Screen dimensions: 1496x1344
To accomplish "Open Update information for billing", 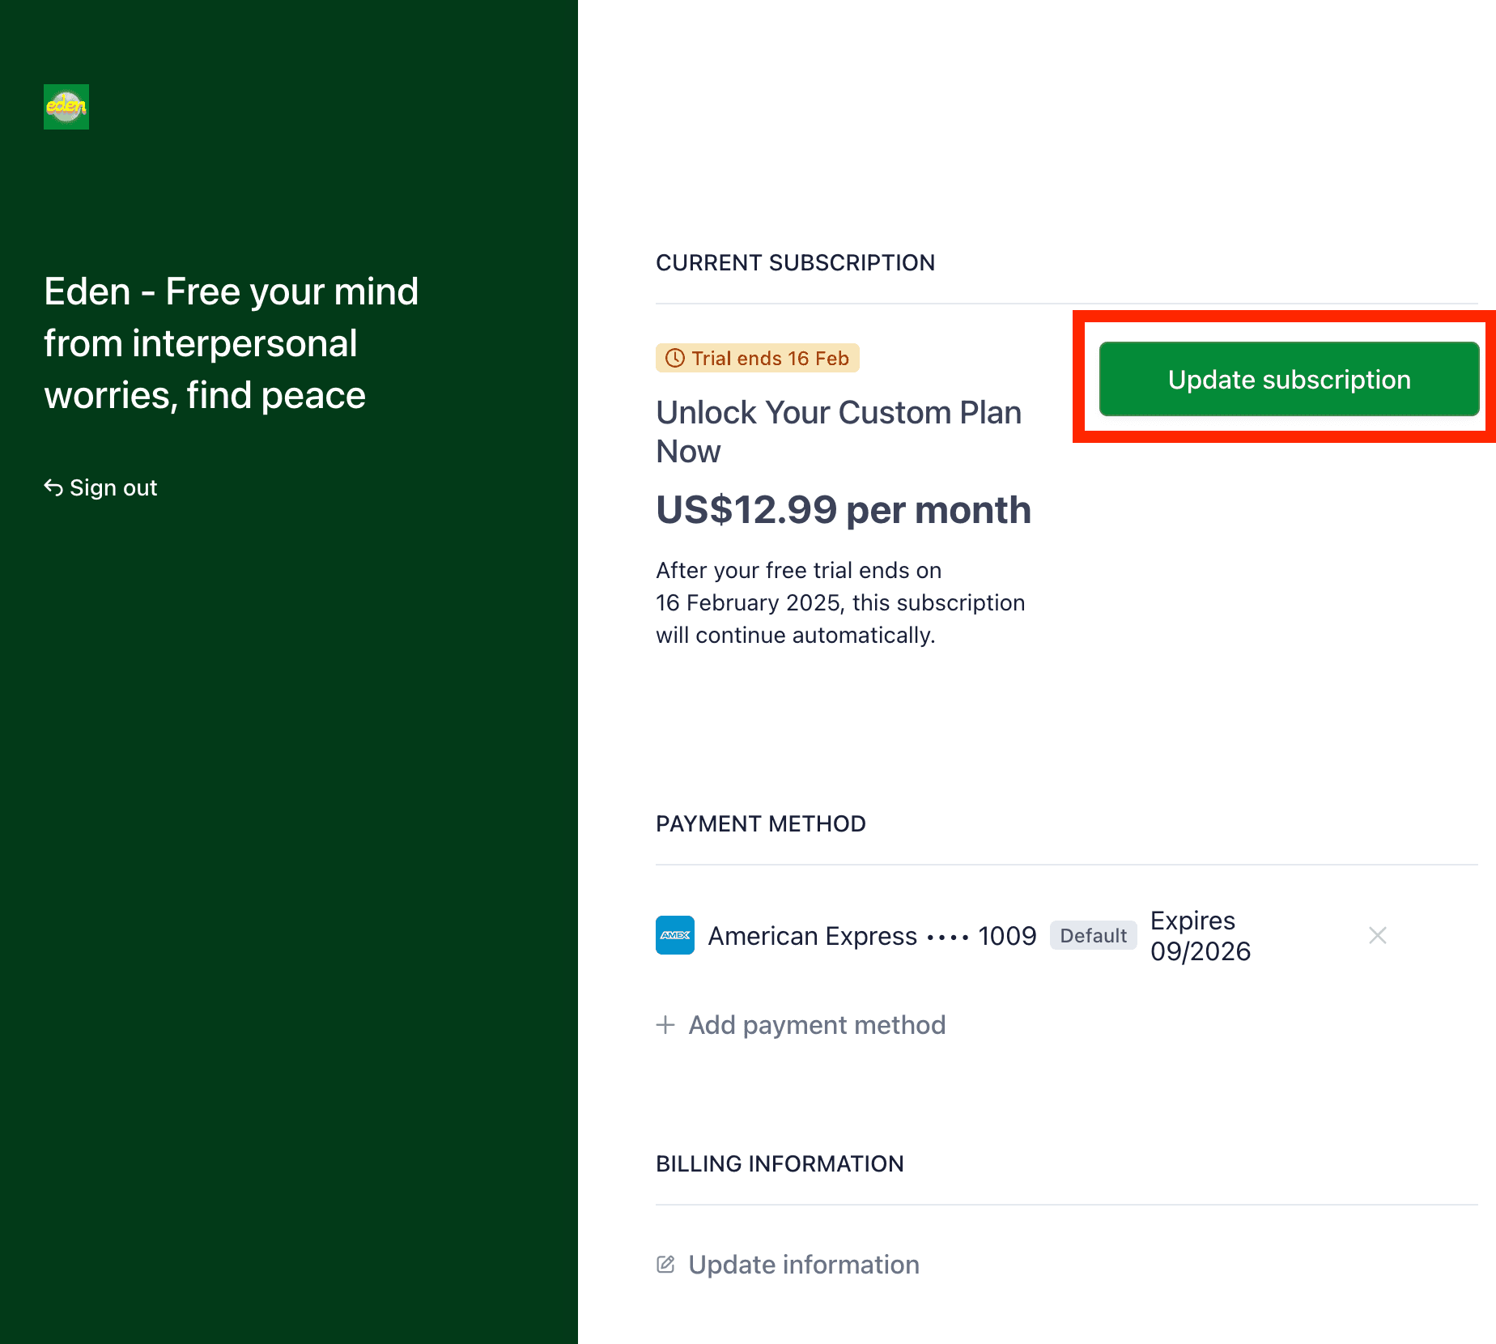I will click(x=803, y=1264).
